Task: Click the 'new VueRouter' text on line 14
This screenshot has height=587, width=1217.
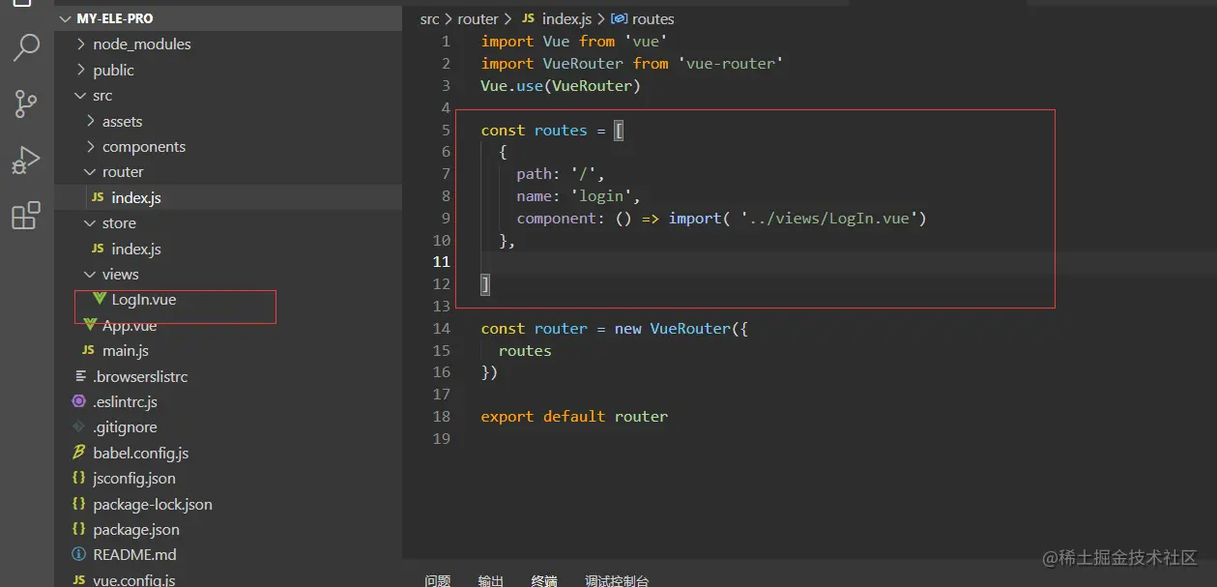Action: click(674, 329)
